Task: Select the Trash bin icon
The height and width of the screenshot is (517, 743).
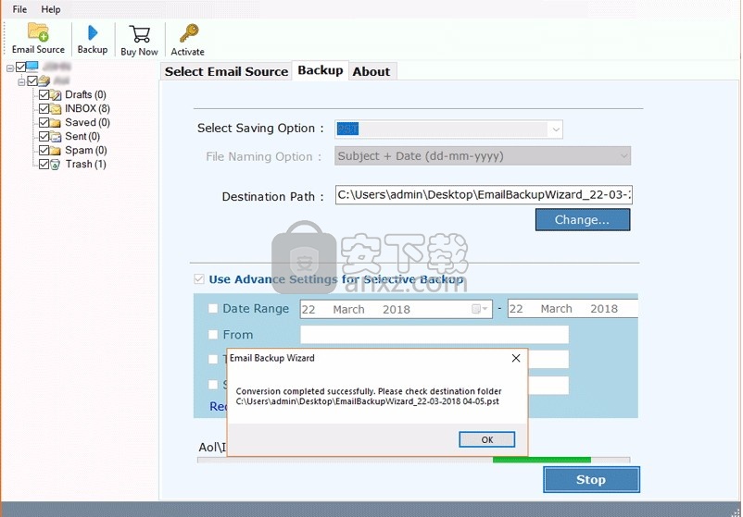Action: point(56,165)
